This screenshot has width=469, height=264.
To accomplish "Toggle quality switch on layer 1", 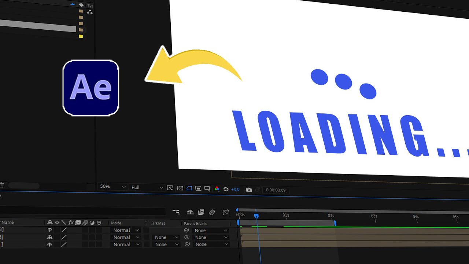I will (x=64, y=244).
